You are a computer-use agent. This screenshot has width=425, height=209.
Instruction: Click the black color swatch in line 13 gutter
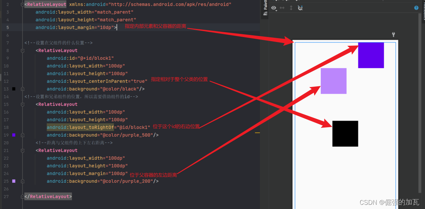[x=14, y=89]
